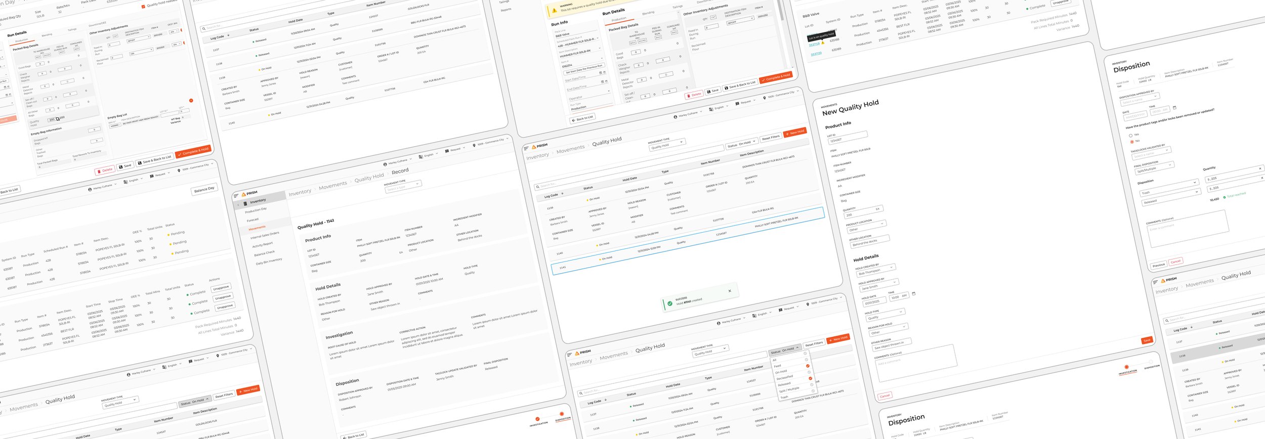The height and width of the screenshot is (439, 1265).
Task: Open calendar icon beside Time in Disposition form
Action: pyautogui.click(x=1174, y=108)
